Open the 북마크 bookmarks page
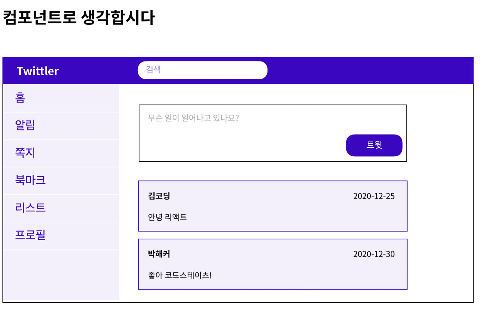This screenshot has width=483, height=314. 30,180
